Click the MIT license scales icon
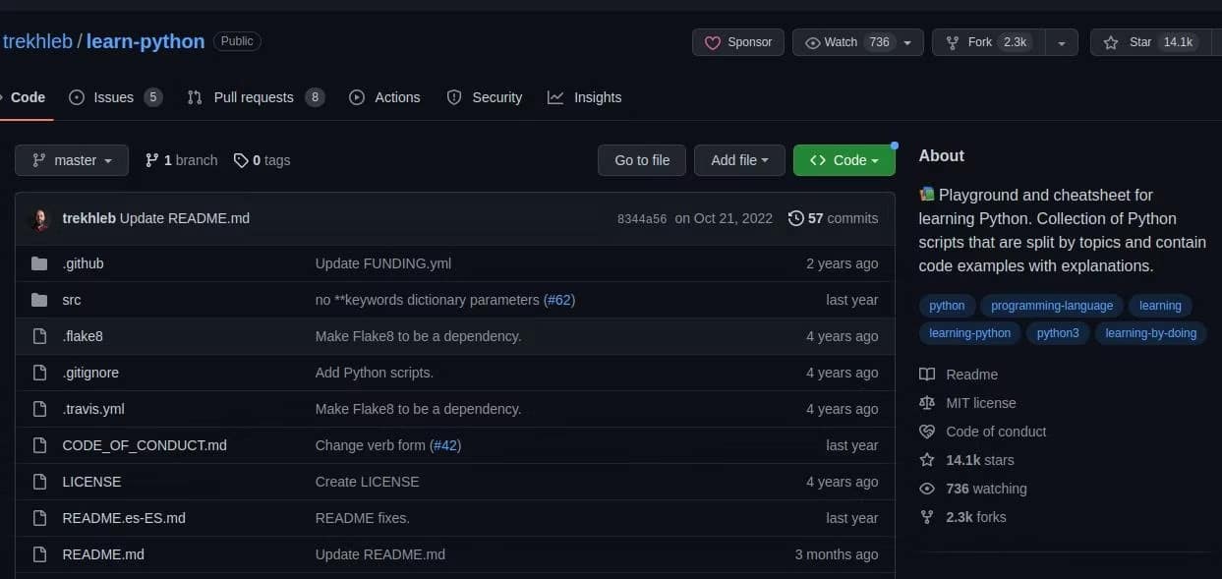1222x579 pixels. click(x=926, y=402)
